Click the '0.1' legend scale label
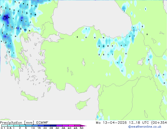Image resolution: width=167 pixels, height=129 pixels. [x=3, y=128]
